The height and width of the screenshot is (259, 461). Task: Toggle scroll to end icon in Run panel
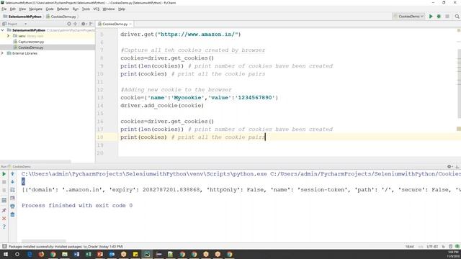[12, 199]
